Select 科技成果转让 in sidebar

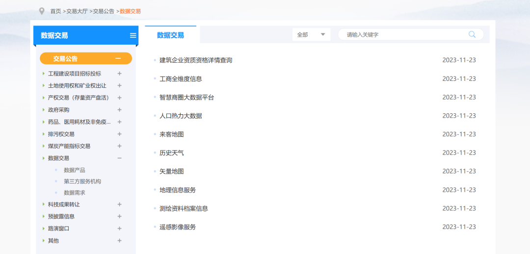64,204
